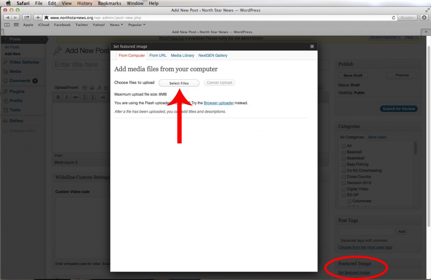This screenshot has height=280, width=431.
Task: Open a new Safari tab with plus button
Action: pos(426,32)
